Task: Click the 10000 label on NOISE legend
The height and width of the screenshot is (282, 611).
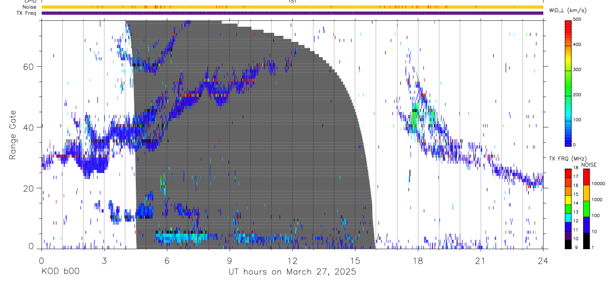Action: pyautogui.click(x=599, y=185)
